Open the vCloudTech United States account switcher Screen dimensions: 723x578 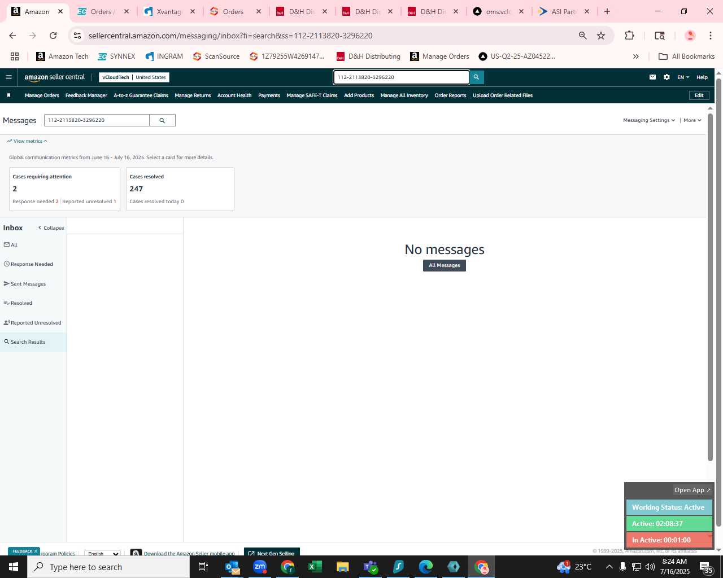click(134, 77)
